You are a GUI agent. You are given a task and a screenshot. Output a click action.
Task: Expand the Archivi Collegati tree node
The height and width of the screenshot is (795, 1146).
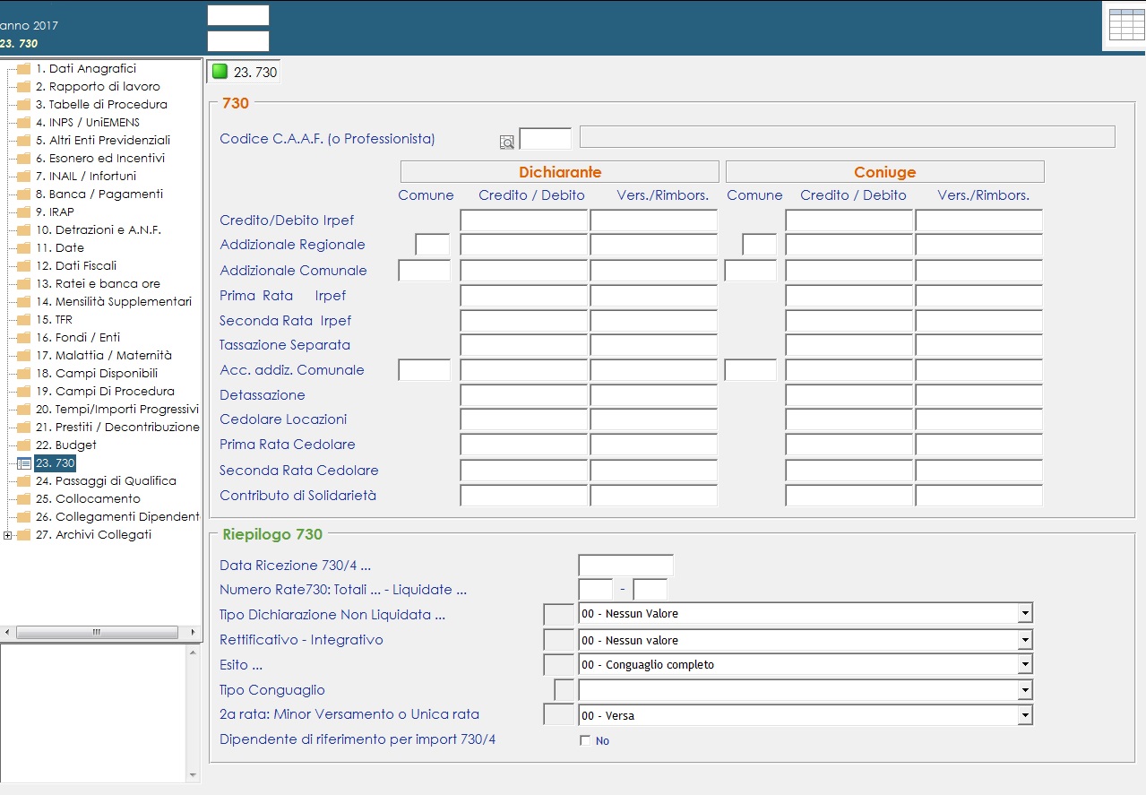click(x=8, y=535)
